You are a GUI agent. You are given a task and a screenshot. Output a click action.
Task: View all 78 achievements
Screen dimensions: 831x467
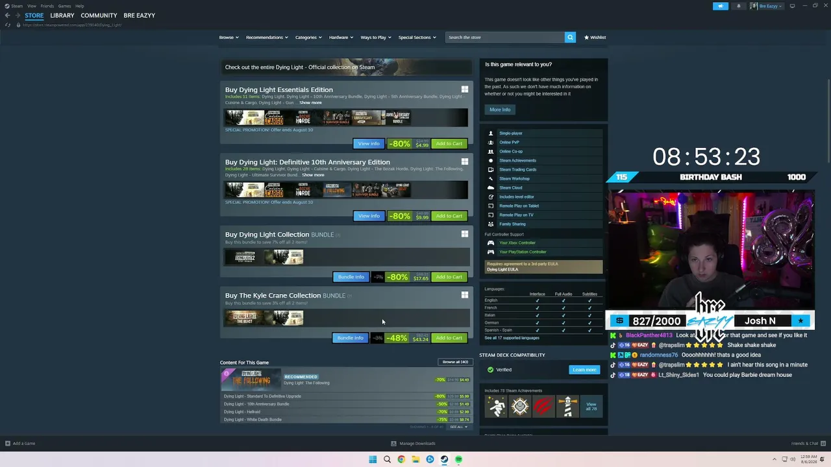click(591, 407)
